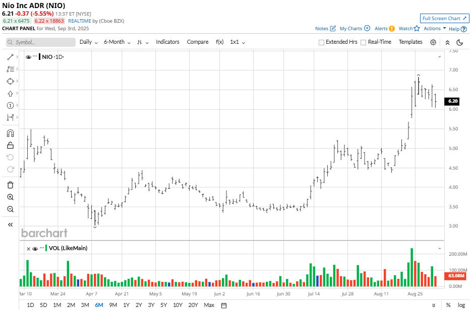This screenshot has width=471, height=310.
Task: Click the green VOL study color swatch
Action: (x=46, y=248)
